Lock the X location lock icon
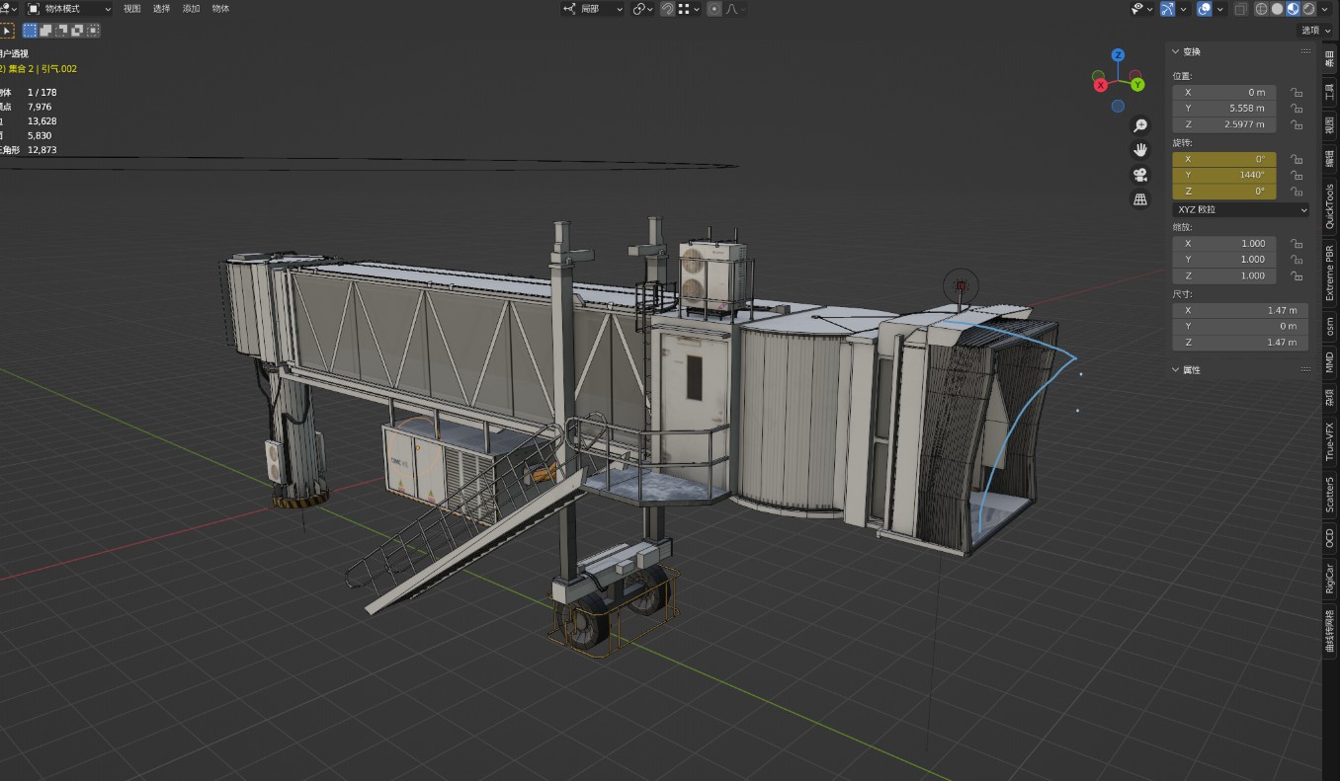 (1297, 93)
